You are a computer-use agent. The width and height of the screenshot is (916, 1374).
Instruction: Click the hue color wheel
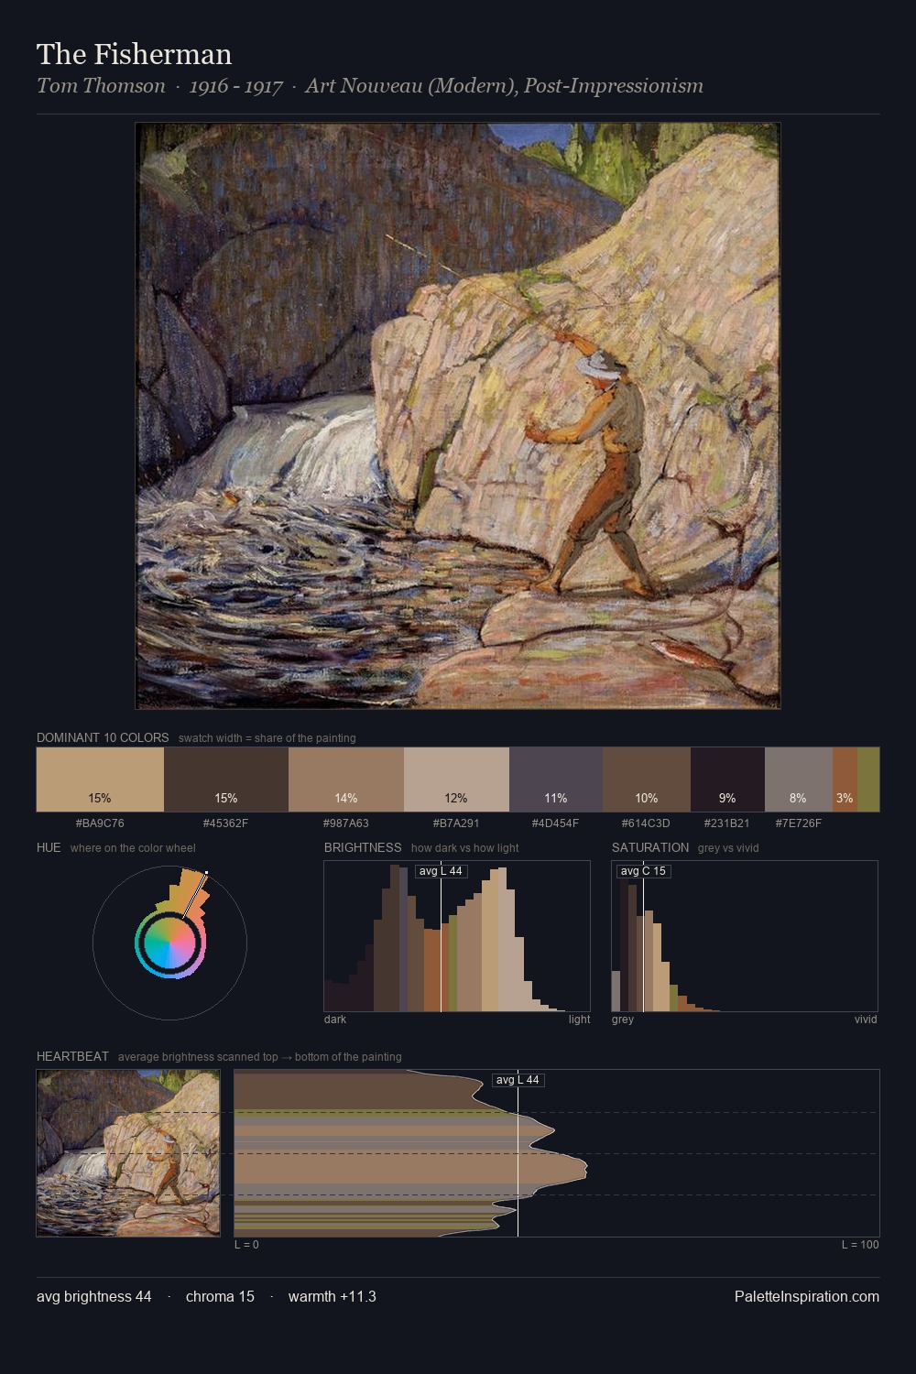[x=169, y=943]
